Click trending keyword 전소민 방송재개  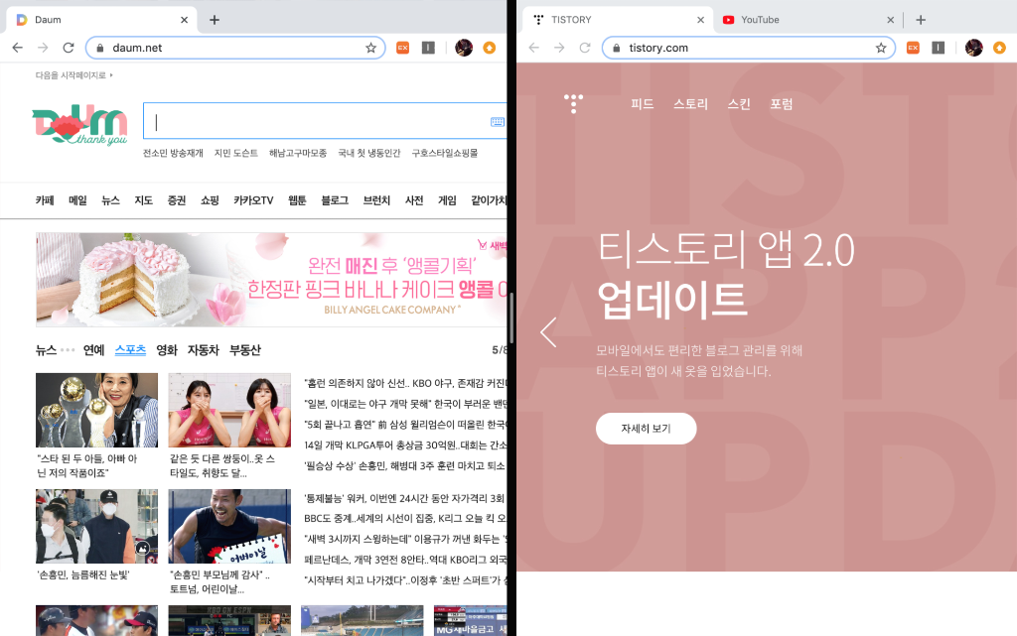point(173,153)
